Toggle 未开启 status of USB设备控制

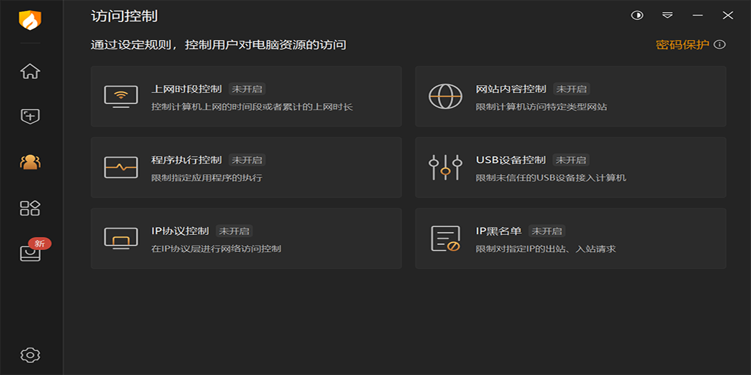click(x=571, y=159)
